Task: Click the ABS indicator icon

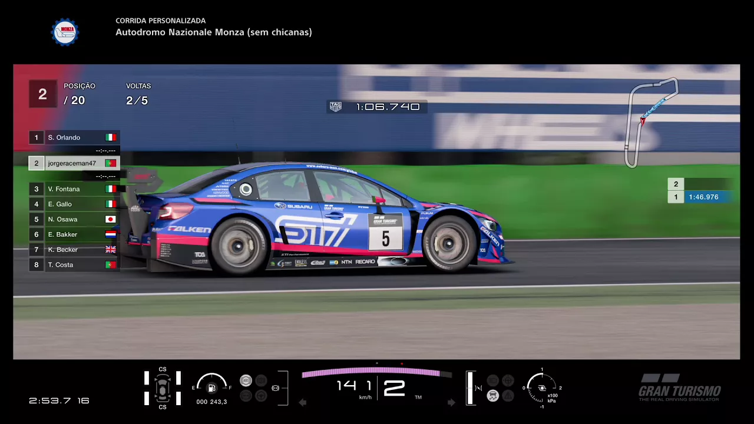Action: [246, 380]
